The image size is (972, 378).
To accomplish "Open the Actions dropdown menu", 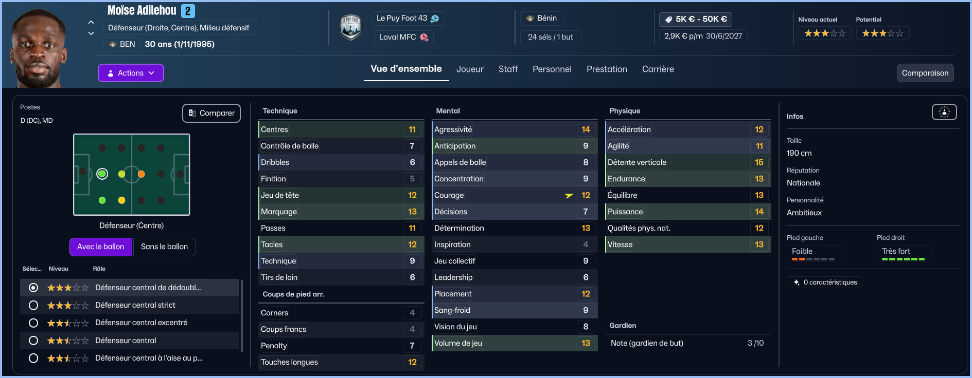I will (x=131, y=73).
